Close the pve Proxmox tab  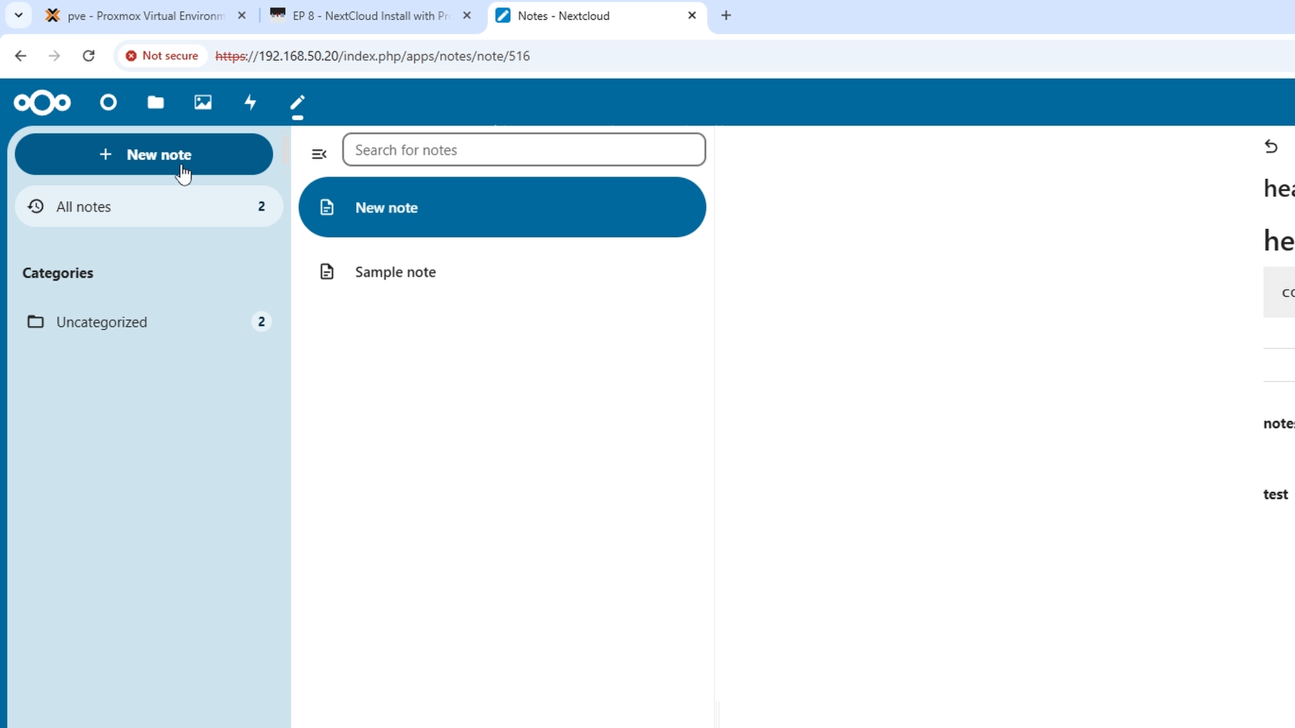click(242, 16)
